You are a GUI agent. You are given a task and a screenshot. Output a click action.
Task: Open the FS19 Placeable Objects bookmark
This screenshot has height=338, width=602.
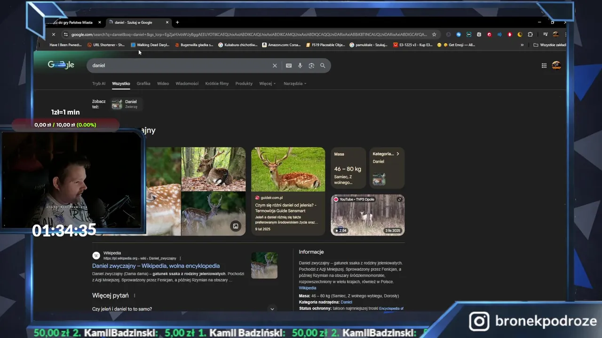click(x=325, y=45)
